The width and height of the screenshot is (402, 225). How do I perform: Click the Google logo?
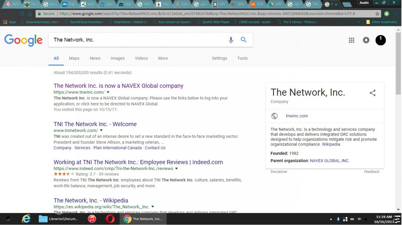point(24,40)
